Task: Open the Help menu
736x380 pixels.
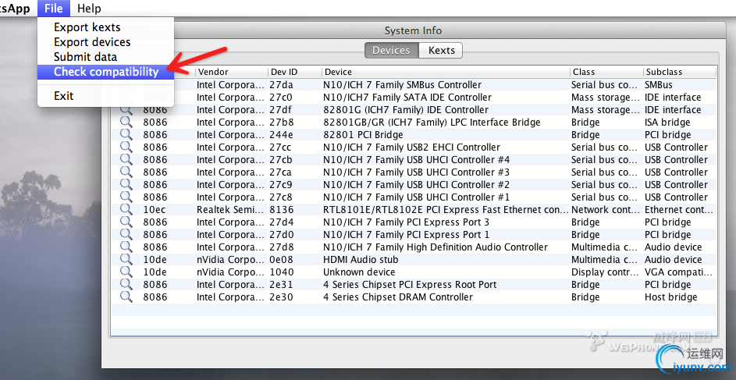Action: click(89, 8)
